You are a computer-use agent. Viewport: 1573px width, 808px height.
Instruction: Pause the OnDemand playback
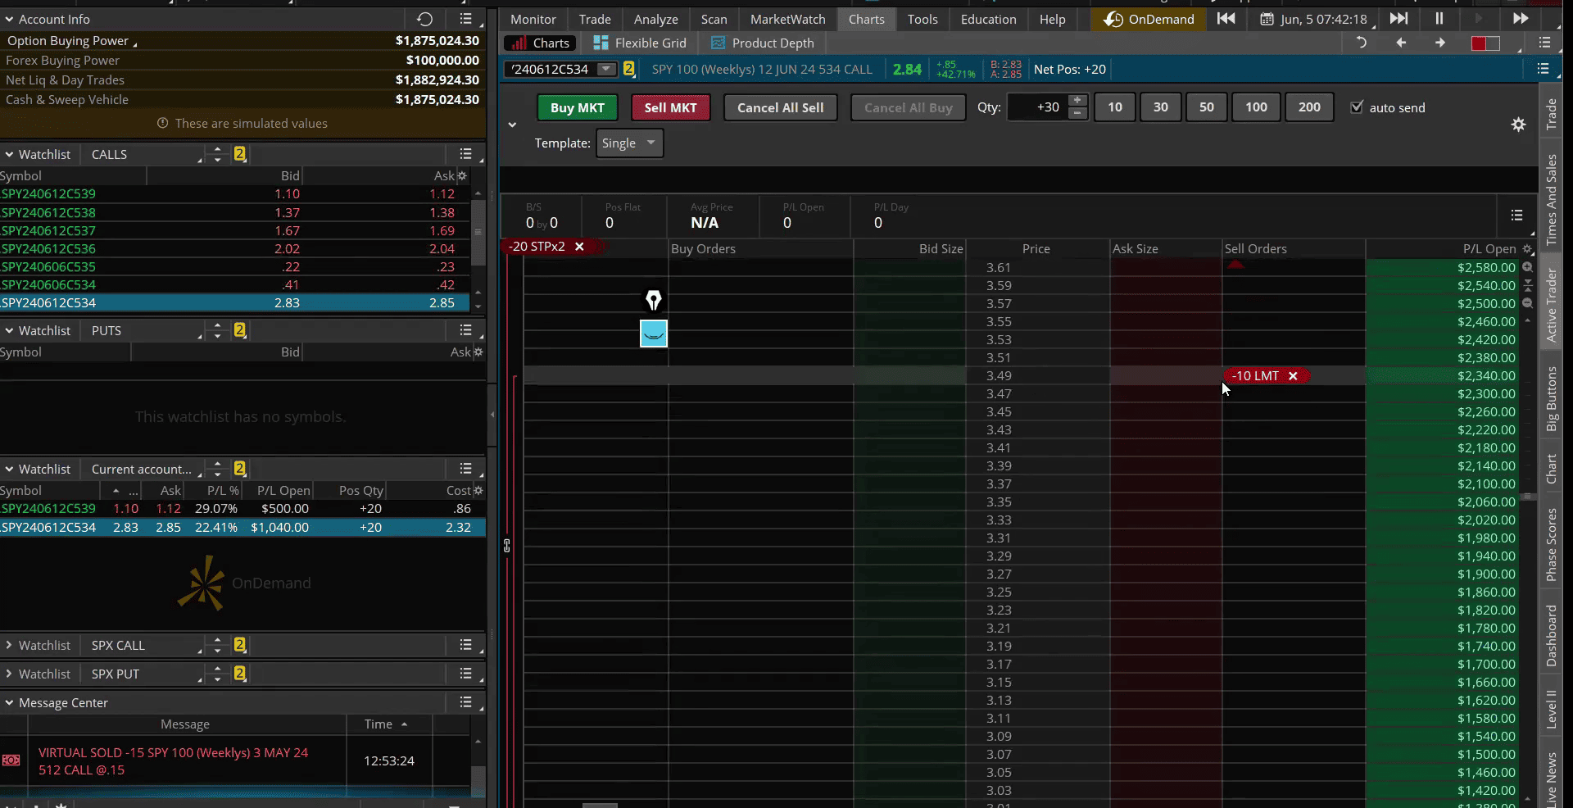[1439, 19]
